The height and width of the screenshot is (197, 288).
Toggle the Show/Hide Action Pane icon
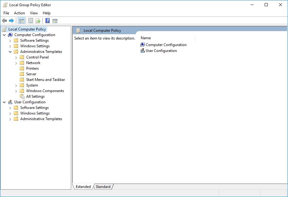[x=55, y=21]
